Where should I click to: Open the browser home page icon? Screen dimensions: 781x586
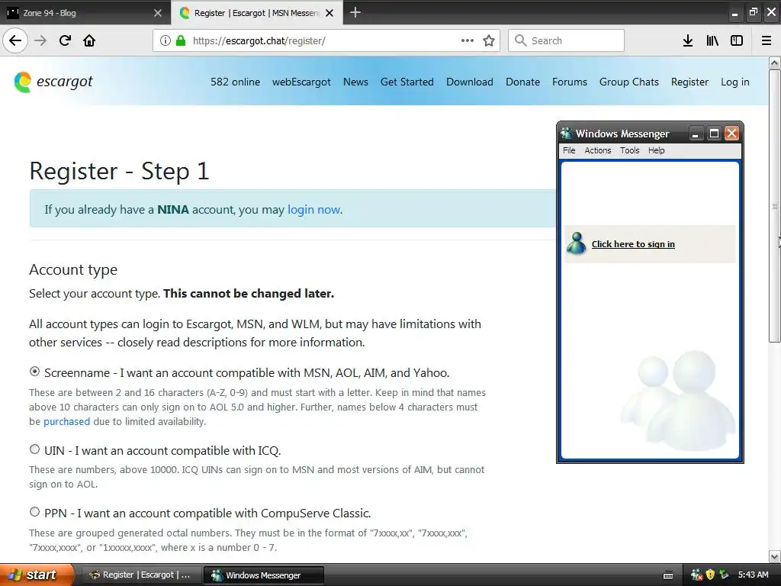pos(89,40)
